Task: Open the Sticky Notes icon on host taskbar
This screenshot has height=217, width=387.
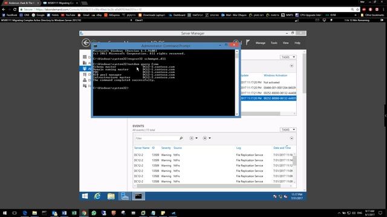Action: [x=163, y=213]
